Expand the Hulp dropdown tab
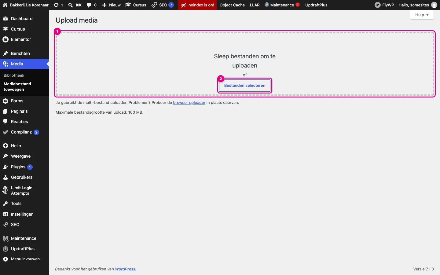 pyautogui.click(x=422, y=15)
